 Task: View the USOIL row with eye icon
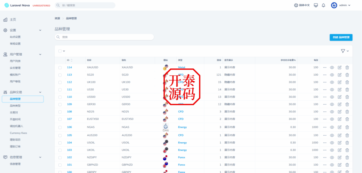(x=332, y=143)
